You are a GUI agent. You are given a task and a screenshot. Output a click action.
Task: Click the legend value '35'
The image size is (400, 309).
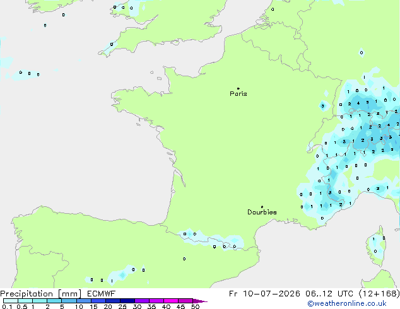pyautogui.click(x=151, y=306)
